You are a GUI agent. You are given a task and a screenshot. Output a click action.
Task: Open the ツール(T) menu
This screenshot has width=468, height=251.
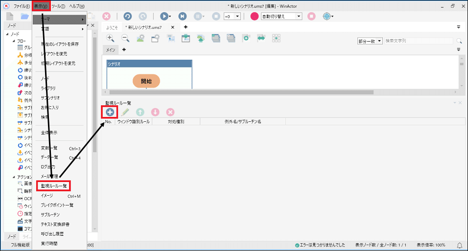click(x=58, y=6)
